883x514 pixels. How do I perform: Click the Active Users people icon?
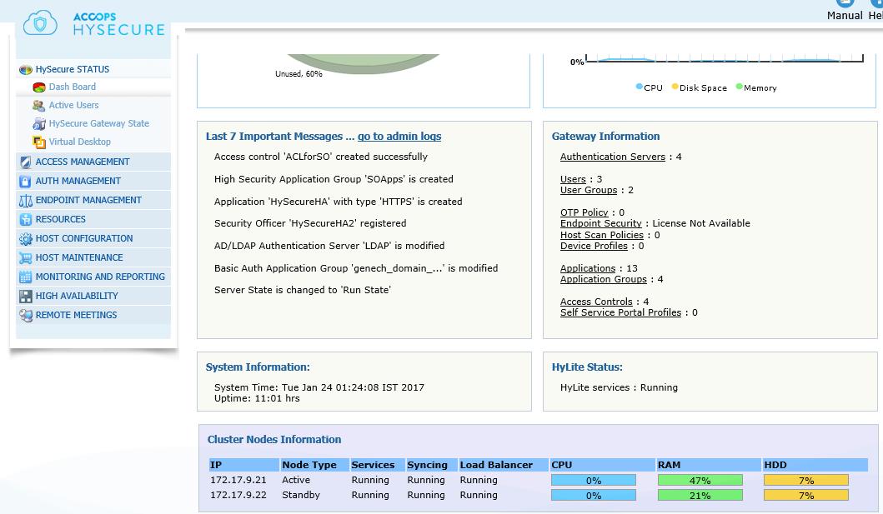39,105
